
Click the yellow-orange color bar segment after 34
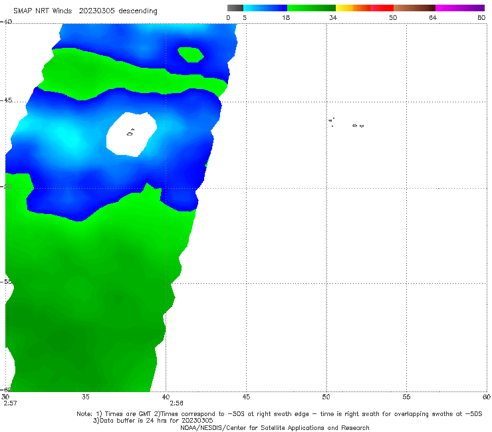point(353,8)
